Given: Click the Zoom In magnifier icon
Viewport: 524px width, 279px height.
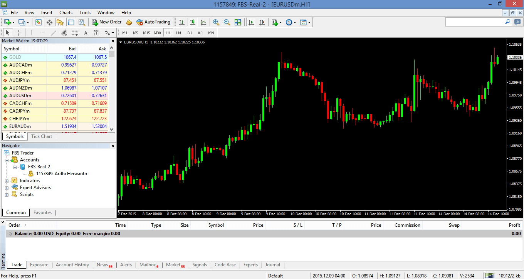Looking at the screenshot, I should pyautogui.click(x=216, y=22).
